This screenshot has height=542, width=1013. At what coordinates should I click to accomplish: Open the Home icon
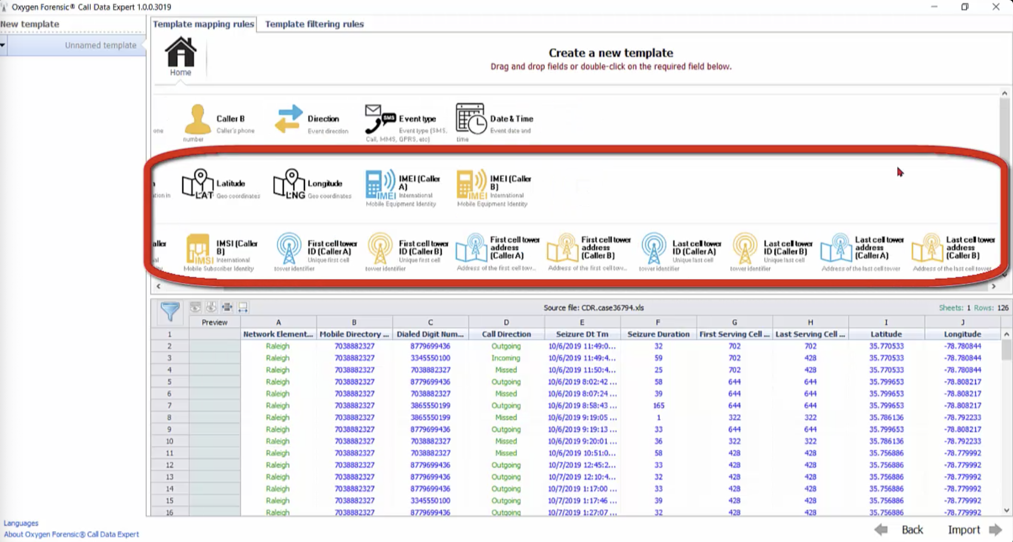181,56
